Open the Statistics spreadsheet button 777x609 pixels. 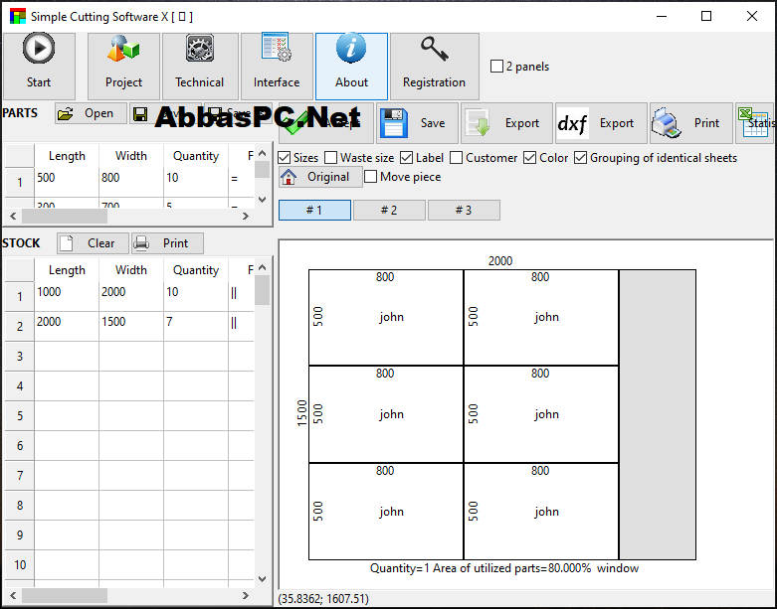coord(755,123)
